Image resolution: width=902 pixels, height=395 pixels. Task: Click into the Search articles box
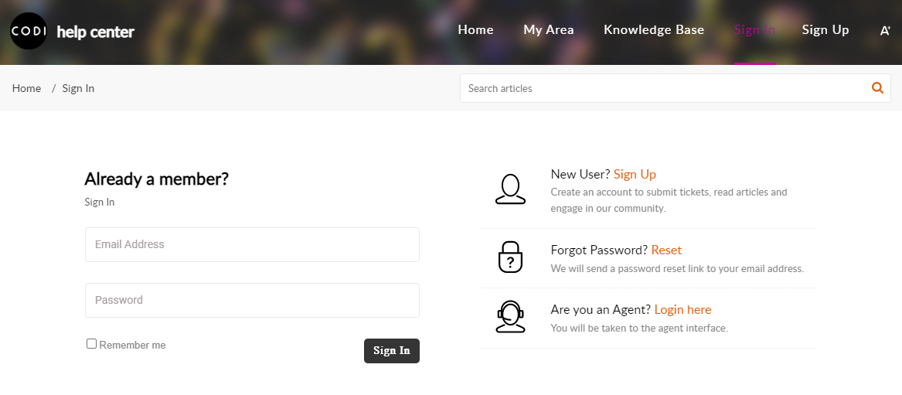[665, 88]
